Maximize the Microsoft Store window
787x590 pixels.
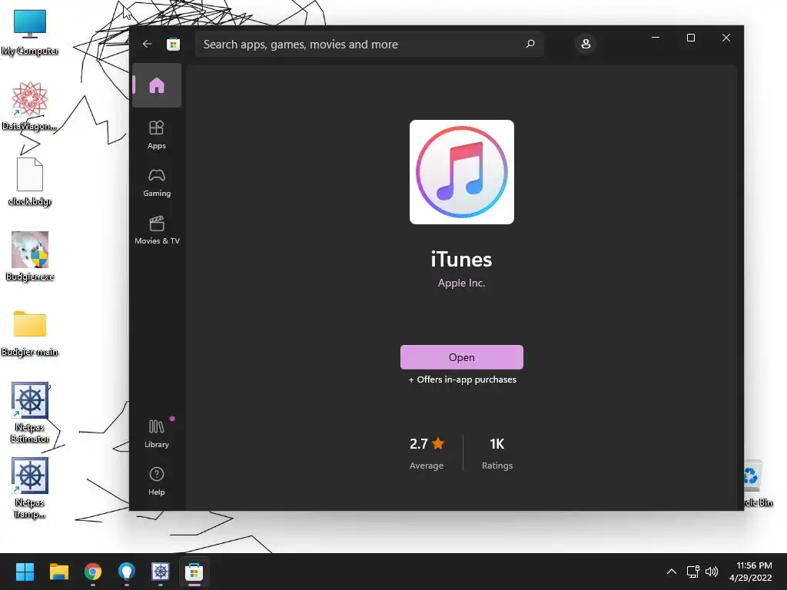click(x=691, y=38)
